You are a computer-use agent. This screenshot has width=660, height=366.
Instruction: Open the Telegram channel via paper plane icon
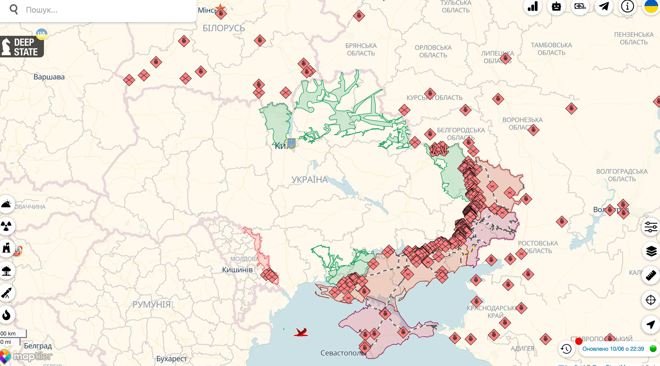click(604, 7)
